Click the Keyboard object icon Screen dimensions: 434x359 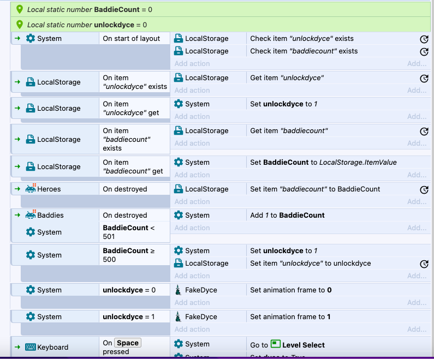[x=31, y=347]
